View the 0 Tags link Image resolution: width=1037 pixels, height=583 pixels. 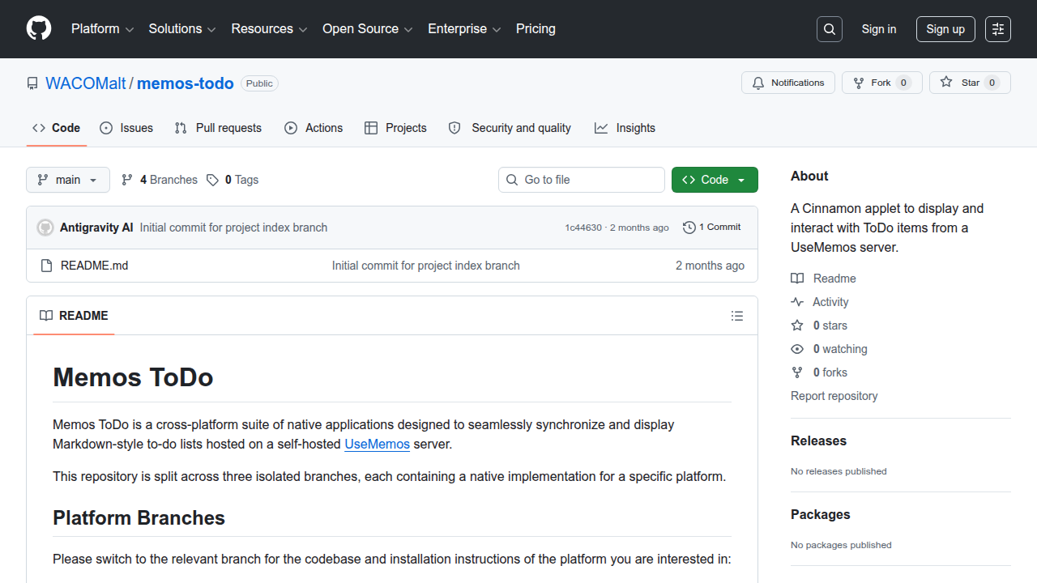pyautogui.click(x=233, y=180)
